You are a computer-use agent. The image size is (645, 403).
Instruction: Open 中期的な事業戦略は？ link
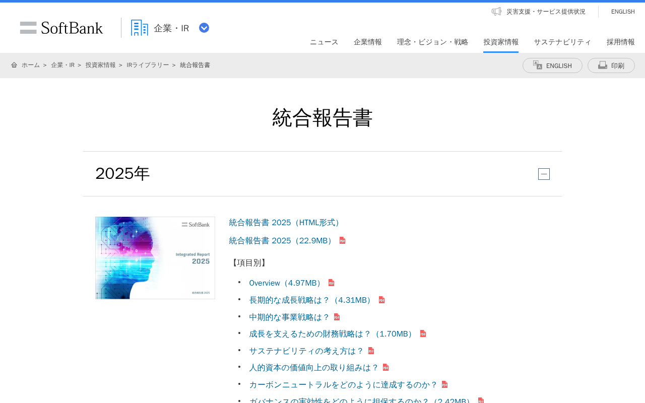tap(289, 317)
